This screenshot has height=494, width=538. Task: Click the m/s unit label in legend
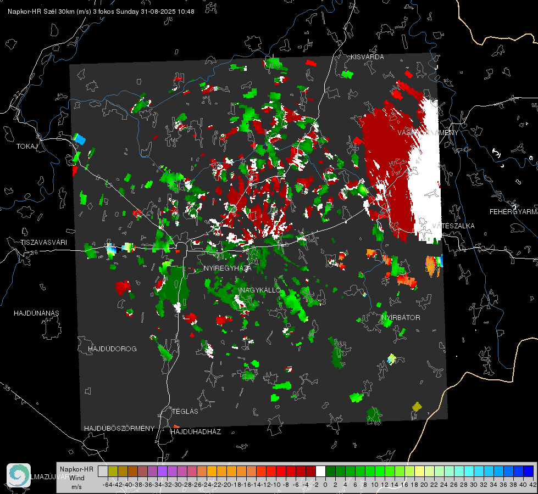(76, 487)
